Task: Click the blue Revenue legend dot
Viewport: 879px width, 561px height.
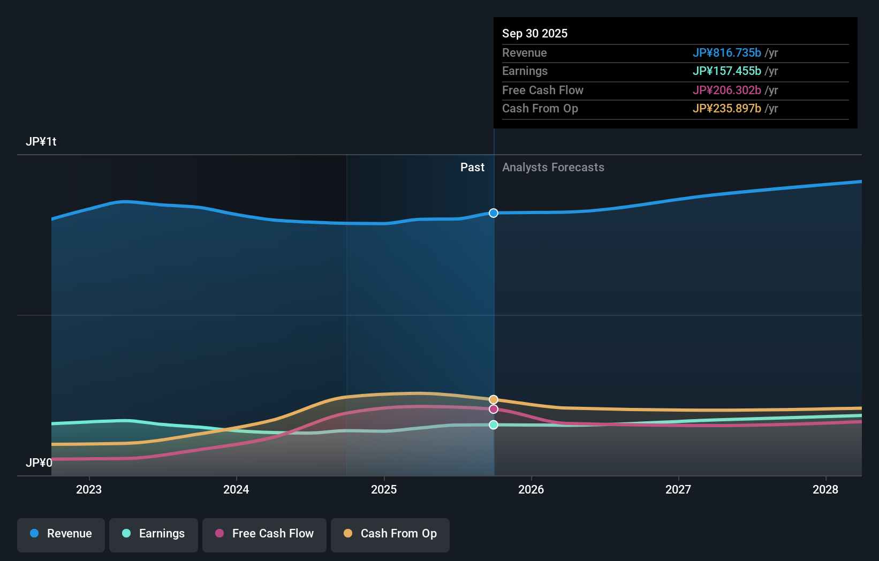Action: click(34, 534)
